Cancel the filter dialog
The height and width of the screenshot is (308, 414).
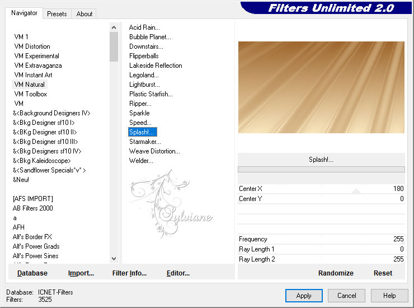pos(346,296)
